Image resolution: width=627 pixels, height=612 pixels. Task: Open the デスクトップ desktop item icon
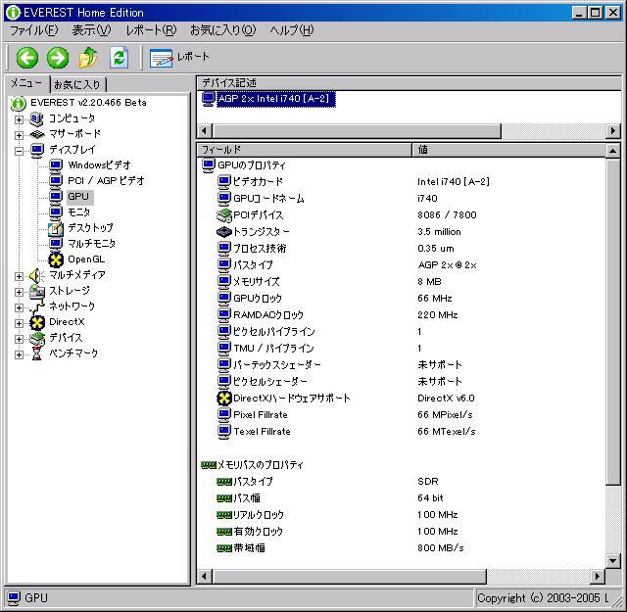[x=56, y=228]
